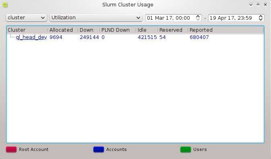Select the Down value 249144

pyautogui.click(x=89, y=37)
